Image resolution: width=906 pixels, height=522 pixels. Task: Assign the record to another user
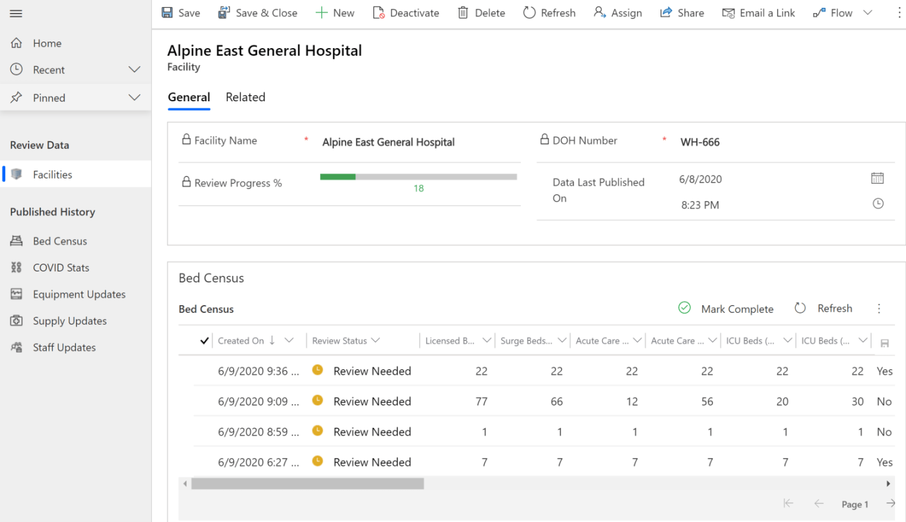click(x=617, y=12)
